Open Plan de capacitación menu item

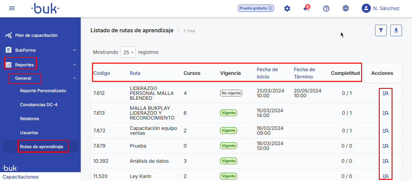coord(36,35)
